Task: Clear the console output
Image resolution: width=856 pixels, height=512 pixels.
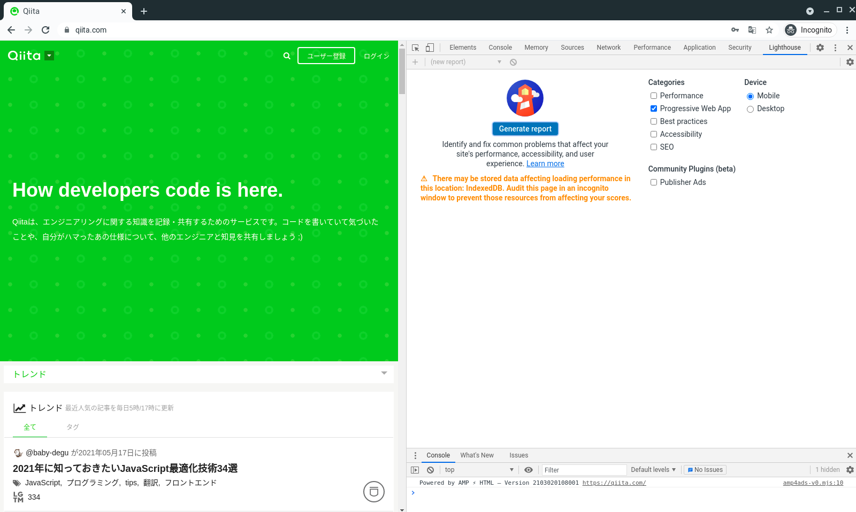Action: pos(430,470)
